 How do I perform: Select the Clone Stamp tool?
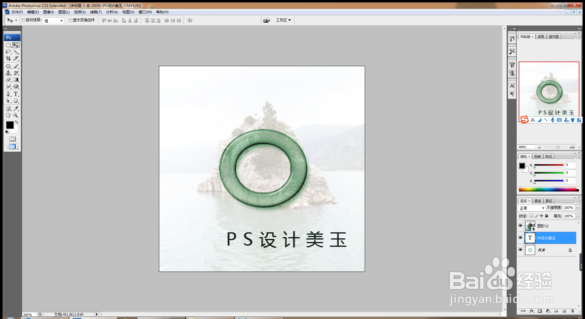[x=8, y=73]
